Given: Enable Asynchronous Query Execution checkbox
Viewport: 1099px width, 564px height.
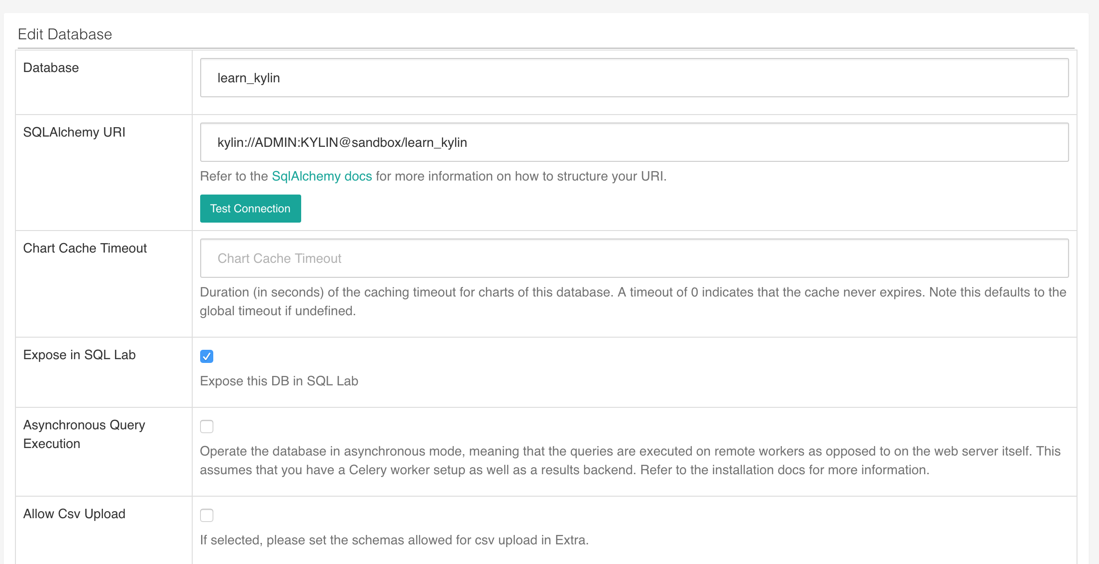Looking at the screenshot, I should coord(207,427).
